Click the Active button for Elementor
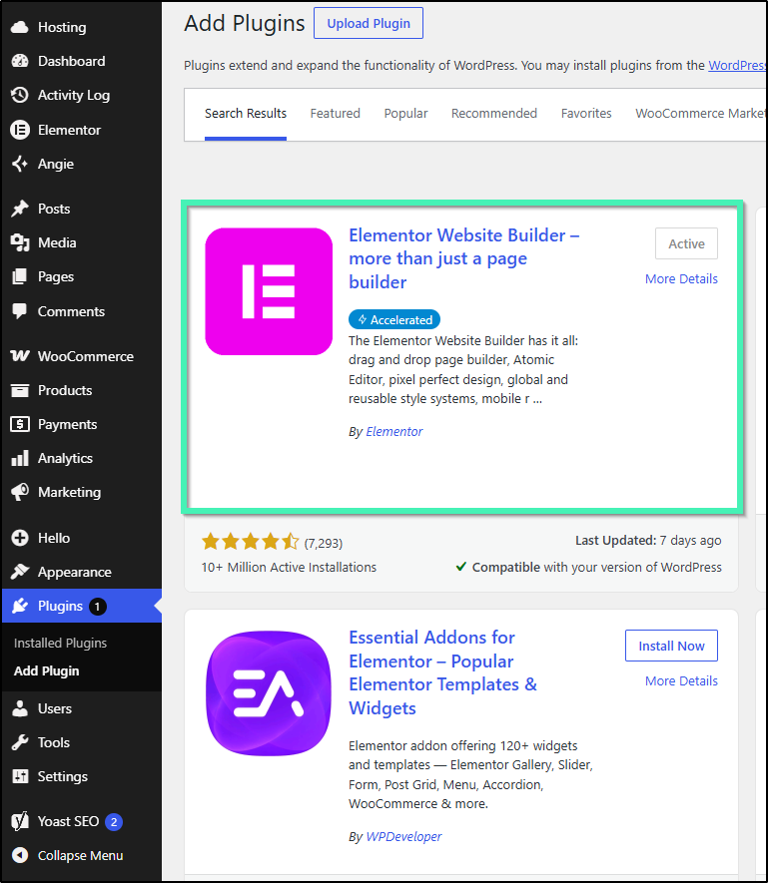This screenshot has width=768, height=883. [686, 243]
